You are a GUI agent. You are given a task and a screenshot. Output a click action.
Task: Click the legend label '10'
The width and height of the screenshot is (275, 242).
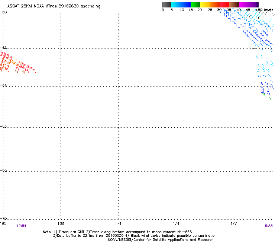point(182,10)
